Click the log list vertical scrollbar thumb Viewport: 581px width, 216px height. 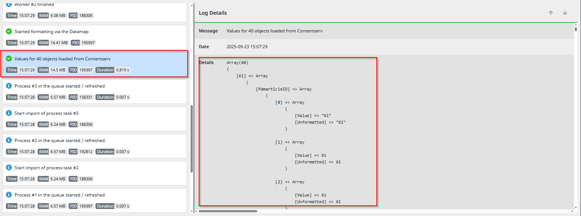[192, 139]
